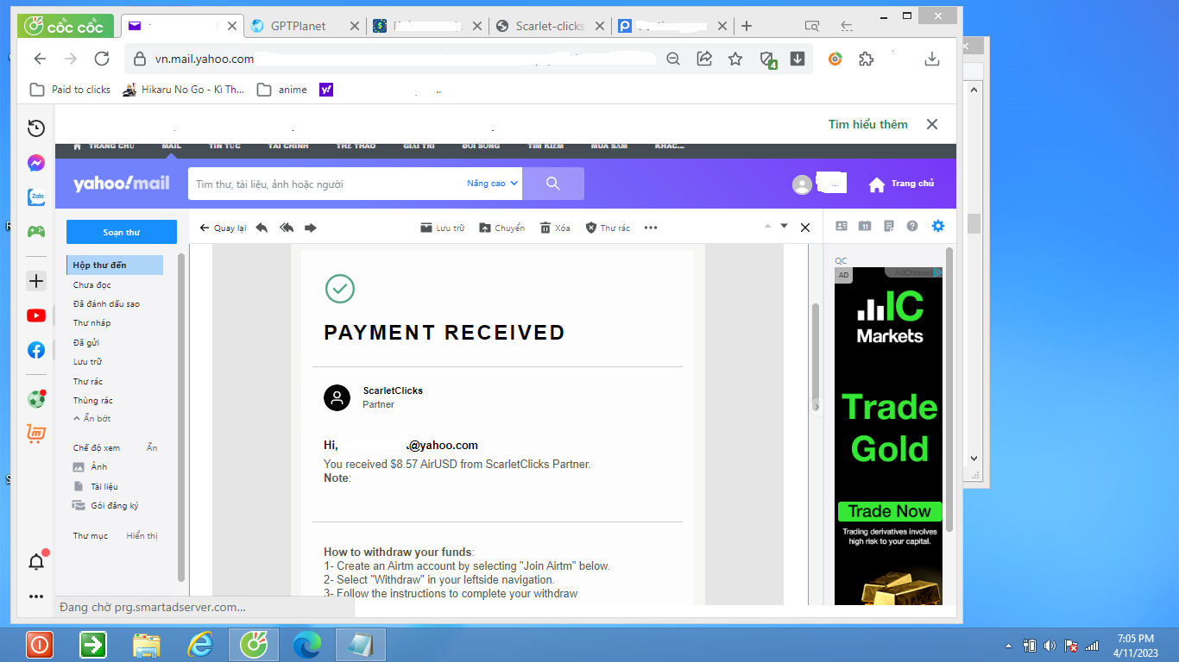Click the Yahoo Mail search input field
This screenshot has height=662, width=1179.
tap(328, 184)
